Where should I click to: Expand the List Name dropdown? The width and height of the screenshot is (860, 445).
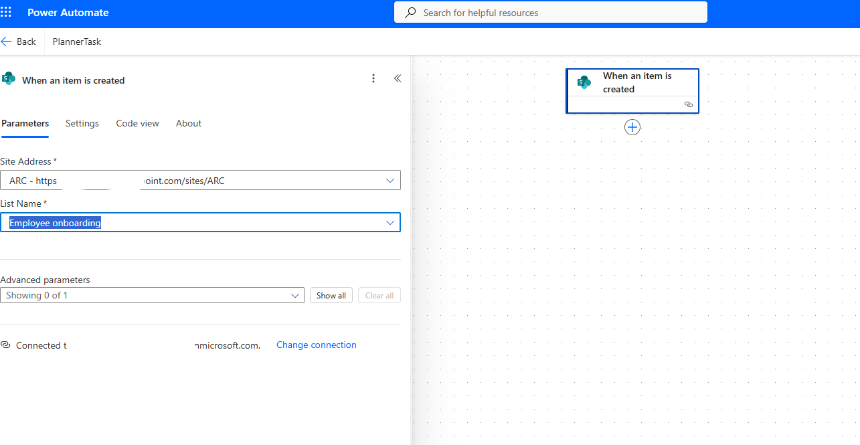390,223
